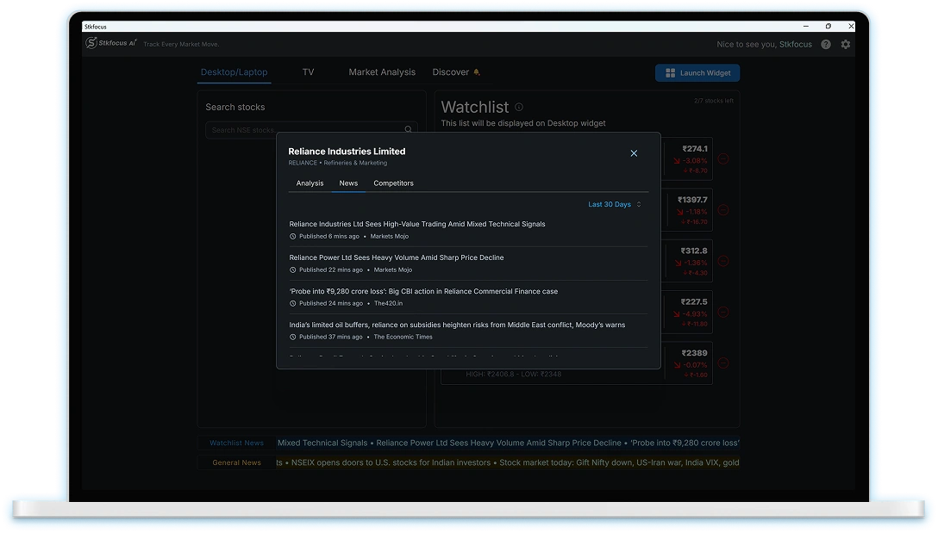The width and height of the screenshot is (938, 533).
Task: Click the ₹1397.7 price value
Action: (692, 200)
